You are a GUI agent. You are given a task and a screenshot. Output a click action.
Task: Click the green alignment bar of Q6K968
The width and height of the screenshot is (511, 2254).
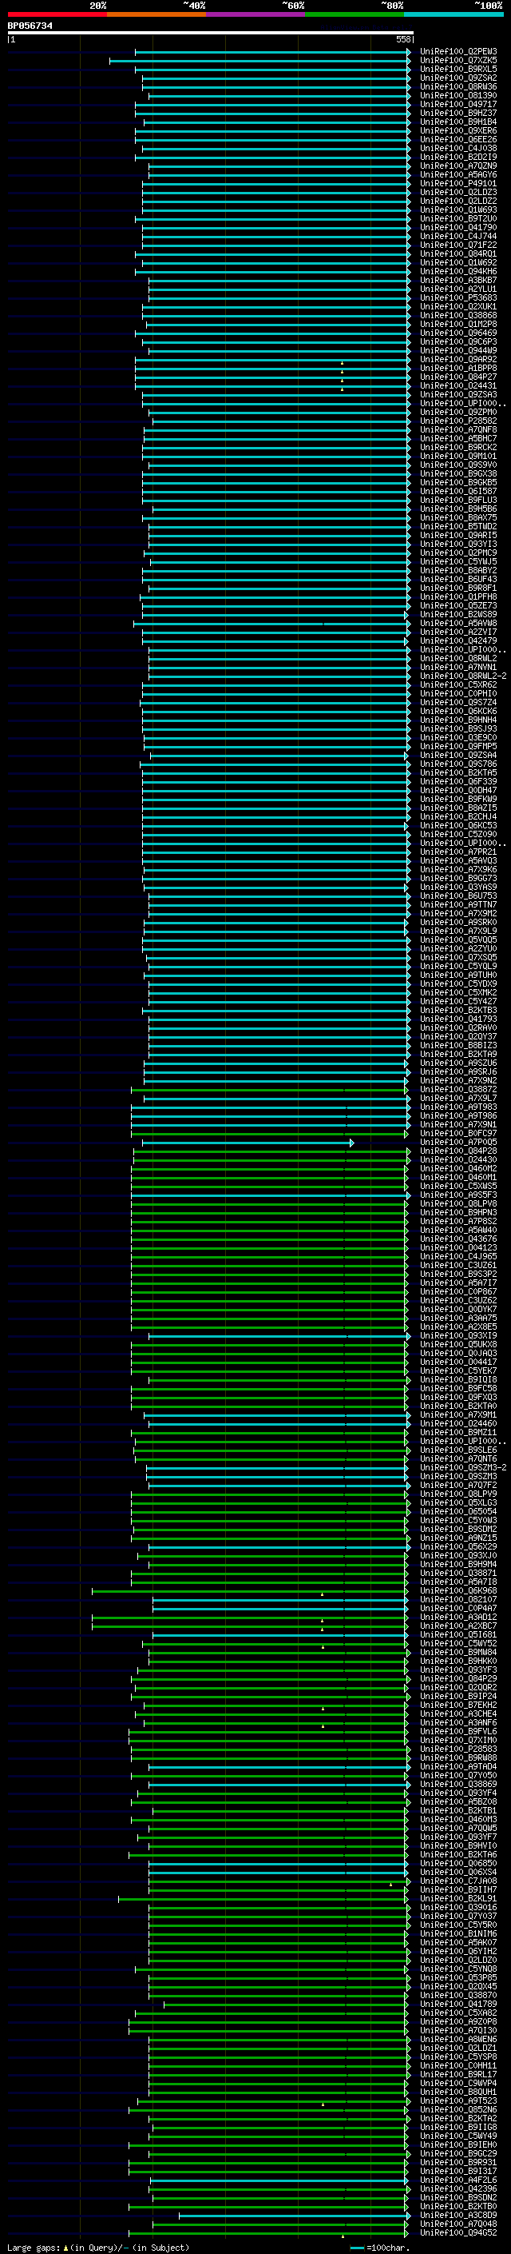click(250, 1590)
